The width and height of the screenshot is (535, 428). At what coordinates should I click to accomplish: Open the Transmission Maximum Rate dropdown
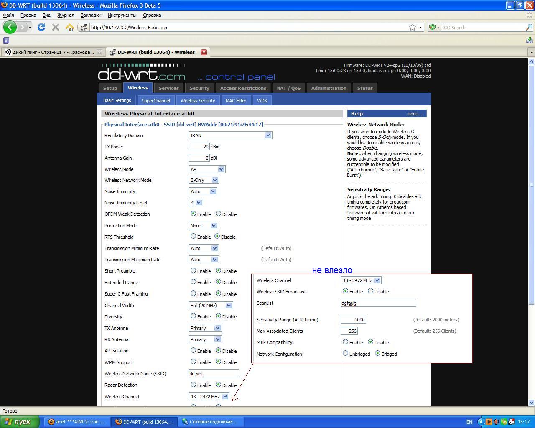pyautogui.click(x=204, y=260)
